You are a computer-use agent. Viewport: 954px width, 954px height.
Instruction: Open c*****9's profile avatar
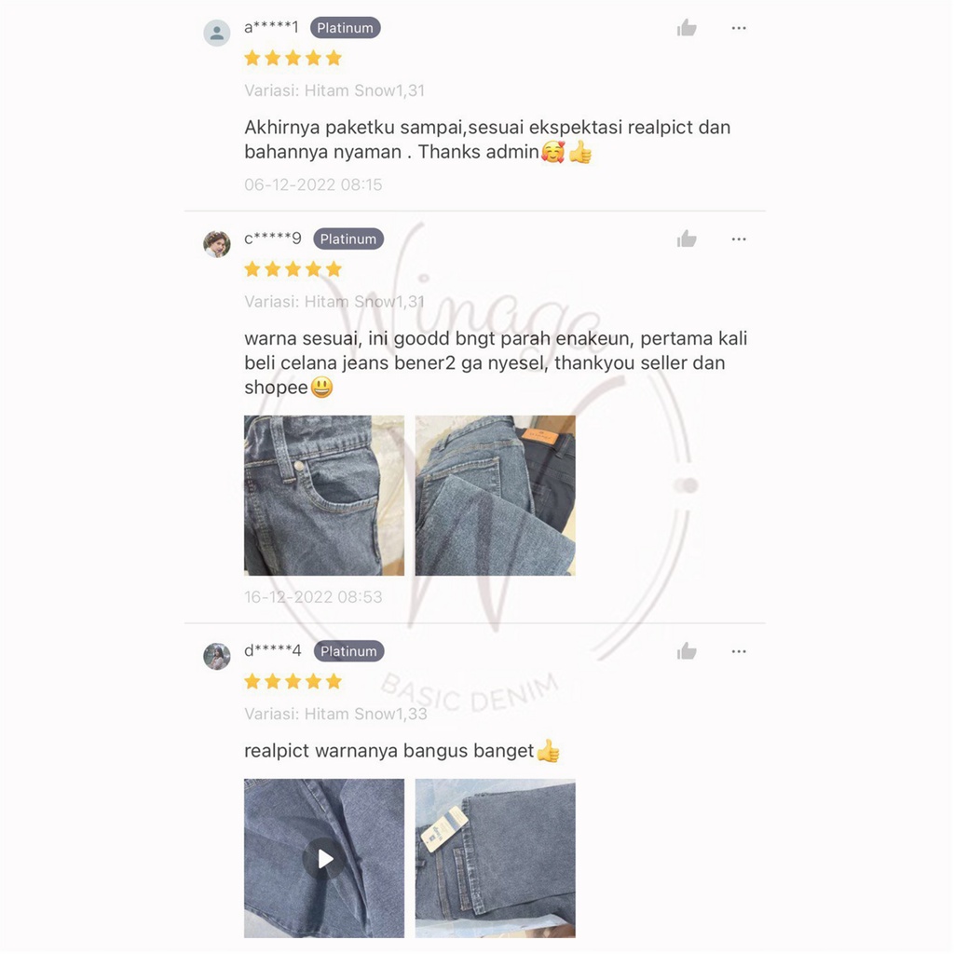216,244
